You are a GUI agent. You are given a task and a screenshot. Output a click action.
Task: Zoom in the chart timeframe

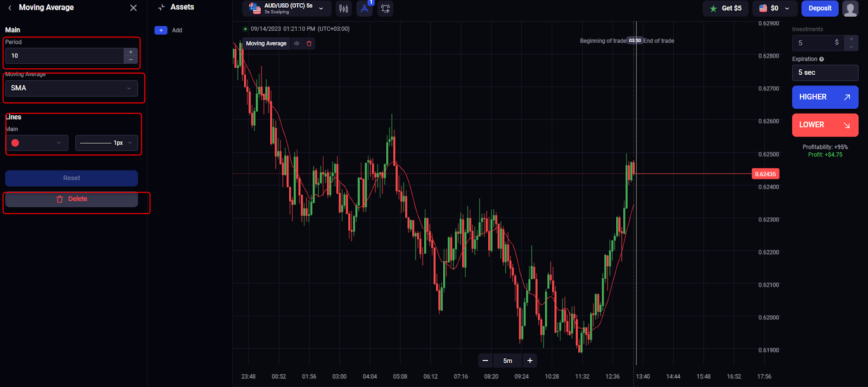(x=530, y=360)
